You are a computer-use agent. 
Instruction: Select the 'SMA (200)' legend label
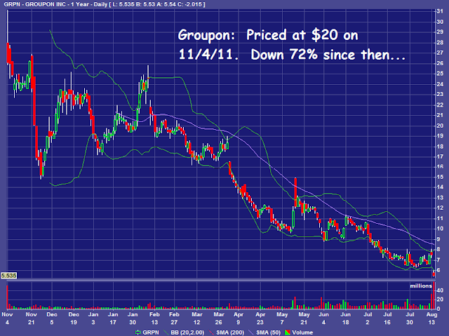pos(230,332)
